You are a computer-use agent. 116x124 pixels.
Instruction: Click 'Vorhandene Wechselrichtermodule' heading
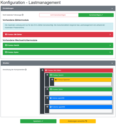tap(20, 40)
